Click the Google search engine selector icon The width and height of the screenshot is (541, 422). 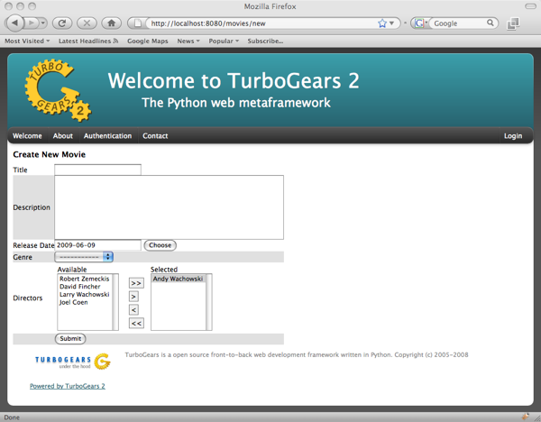click(x=420, y=23)
